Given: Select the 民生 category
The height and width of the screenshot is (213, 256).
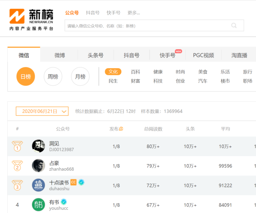Looking at the screenshot, I should point(113,81).
